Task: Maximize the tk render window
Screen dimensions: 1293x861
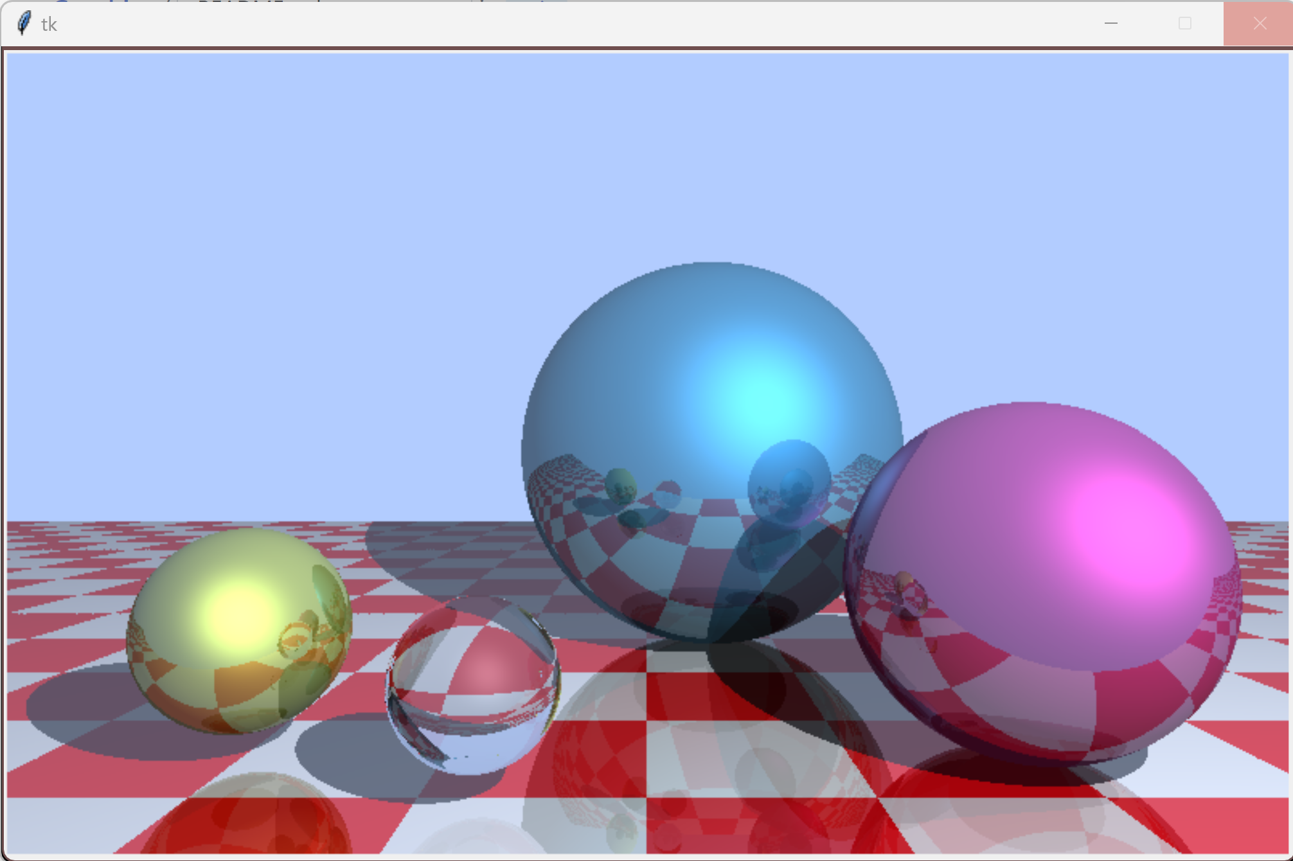Action: [x=1184, y=24]
